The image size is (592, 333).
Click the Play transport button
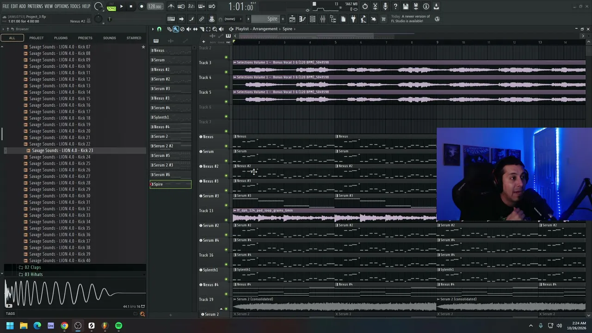[121, 6]
